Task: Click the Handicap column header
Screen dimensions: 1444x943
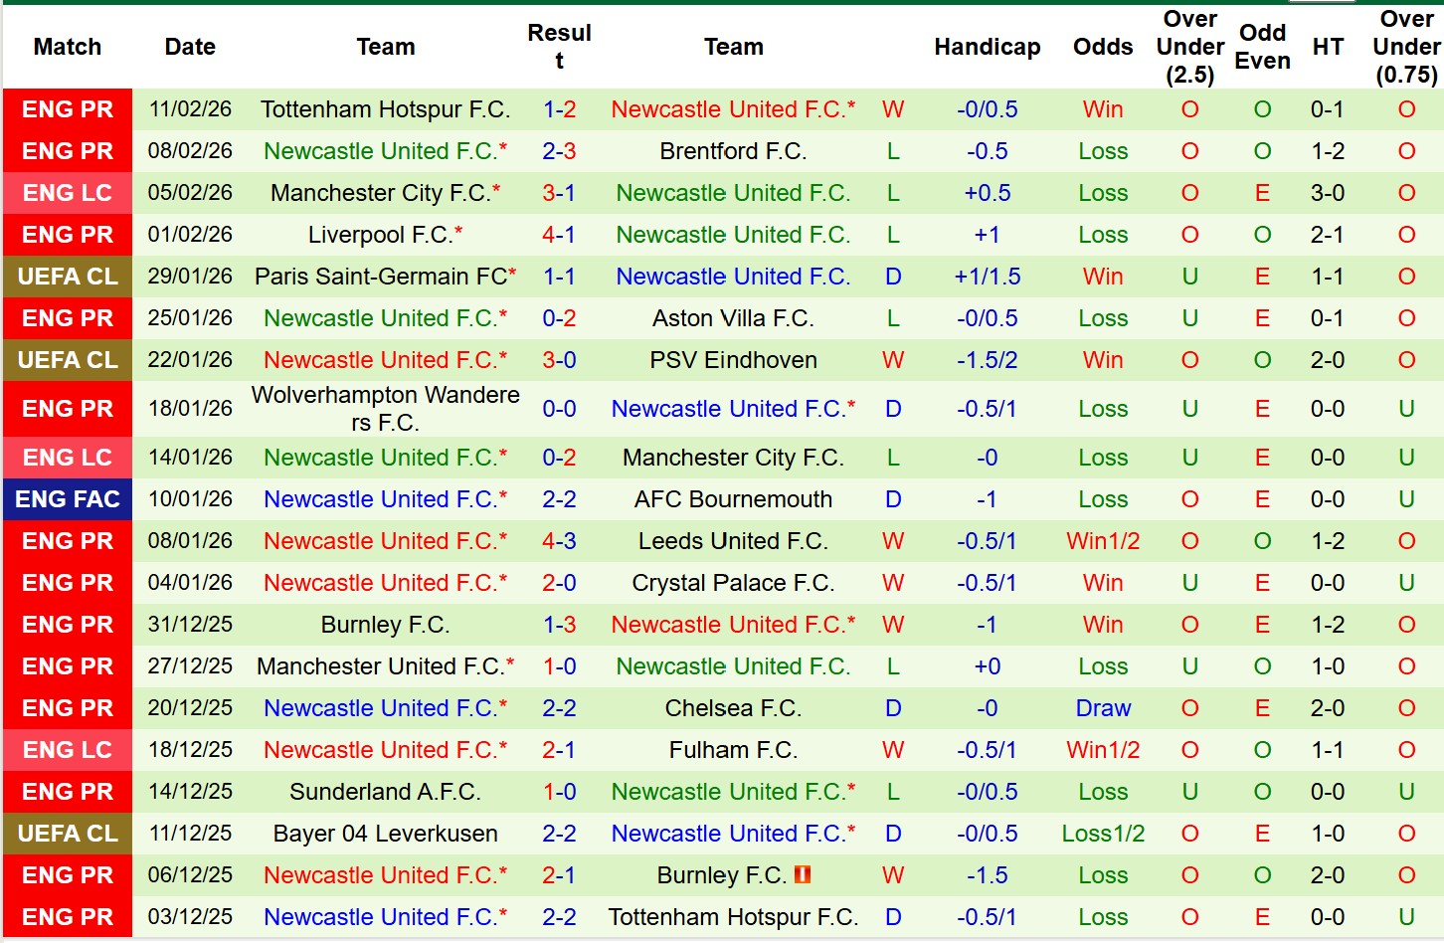Action: point(987,47)
